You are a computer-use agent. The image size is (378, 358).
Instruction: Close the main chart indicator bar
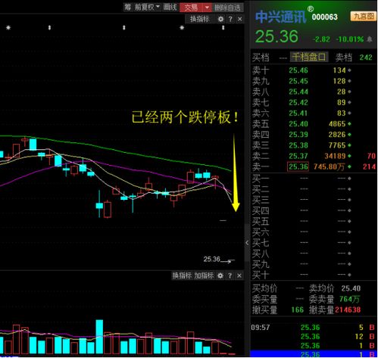click(x=240, y=19)
